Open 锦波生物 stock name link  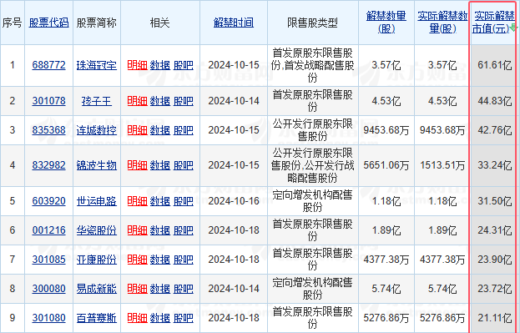coord(97,165)
